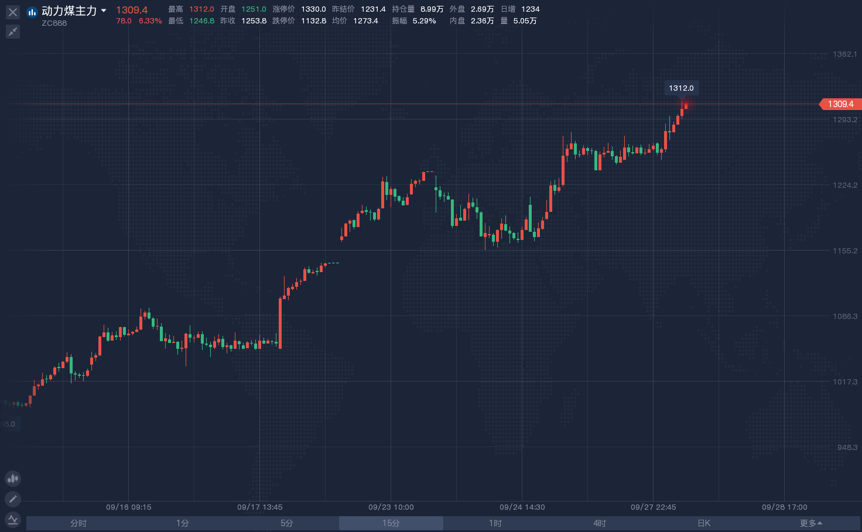862x532 pixels.
Task: Click the 09/23 10:00 time axis label
Action: [391, 507]
